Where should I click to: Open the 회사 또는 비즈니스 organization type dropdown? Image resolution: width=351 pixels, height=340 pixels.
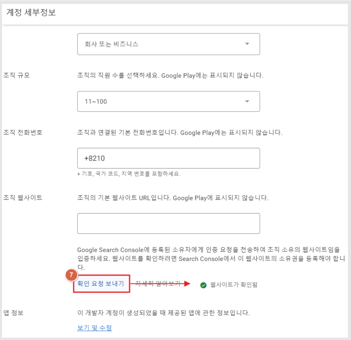coord(168,44)
